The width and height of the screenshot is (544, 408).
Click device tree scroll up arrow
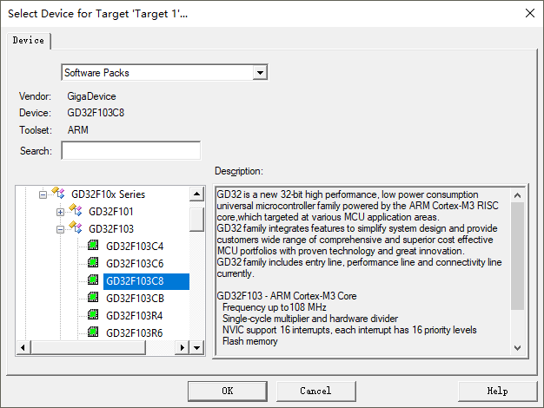click(196, 194)
